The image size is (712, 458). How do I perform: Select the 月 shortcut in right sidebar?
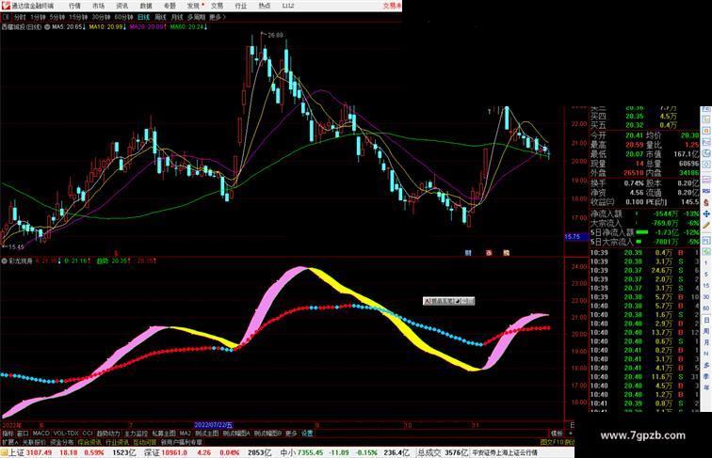point(706,342)
